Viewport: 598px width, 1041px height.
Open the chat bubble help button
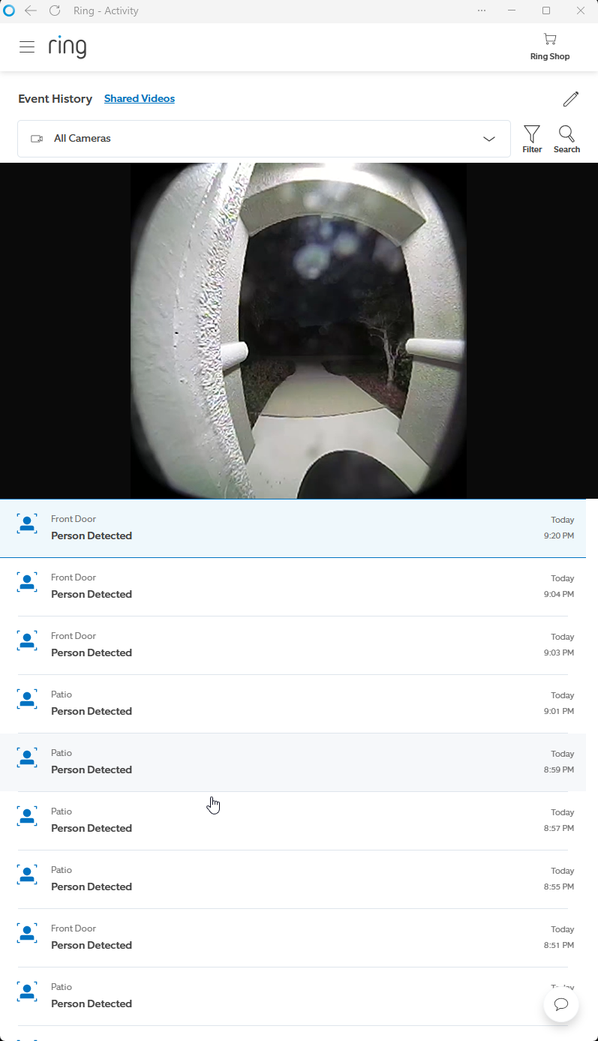(561, 1004)
